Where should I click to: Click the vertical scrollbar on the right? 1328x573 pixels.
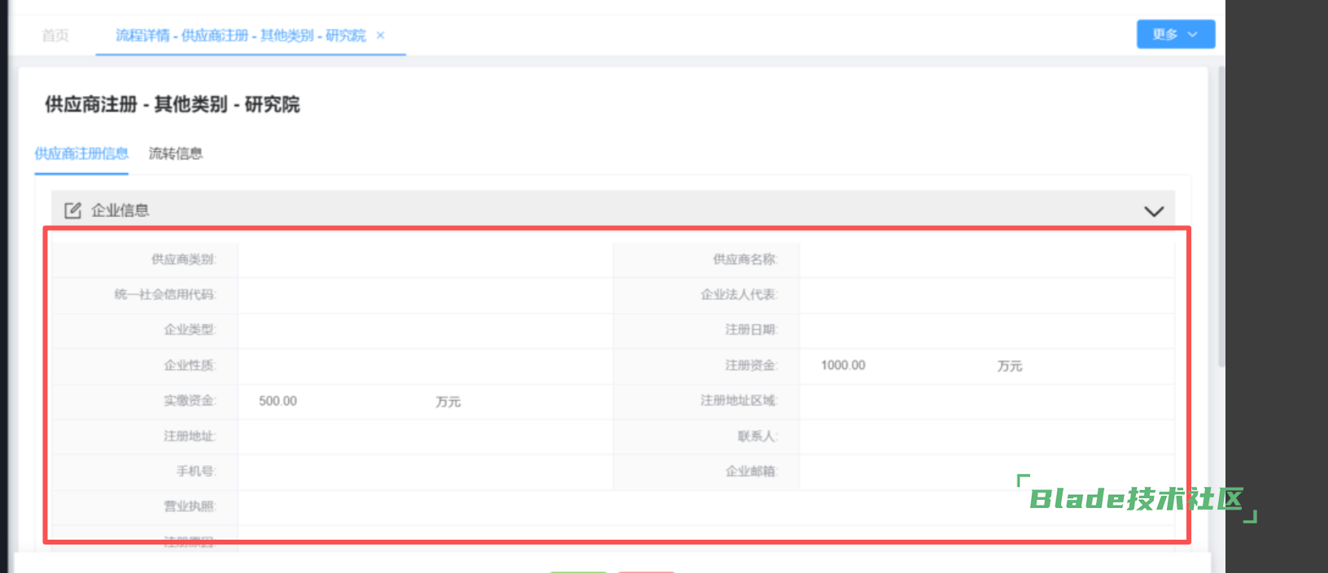pyautogui.click(x=1221, y=219)
